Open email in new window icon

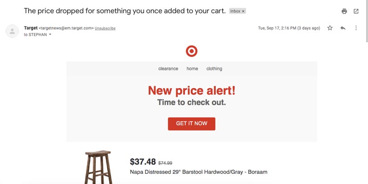click(356, 11)
